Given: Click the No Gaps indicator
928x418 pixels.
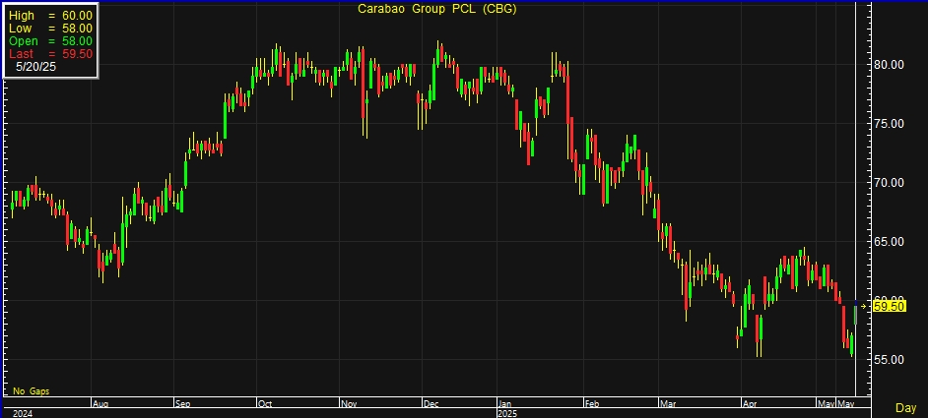Looking at the screenshot, I should (x=31, y=391).
